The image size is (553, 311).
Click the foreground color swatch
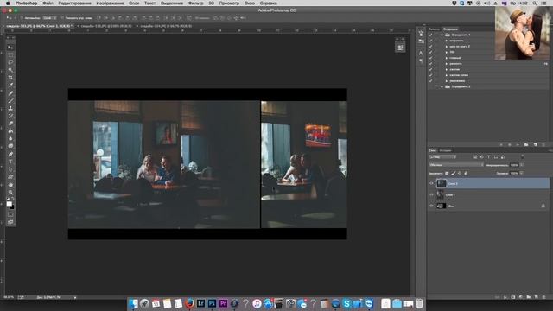pyautogui.click(x=10, y=204)
